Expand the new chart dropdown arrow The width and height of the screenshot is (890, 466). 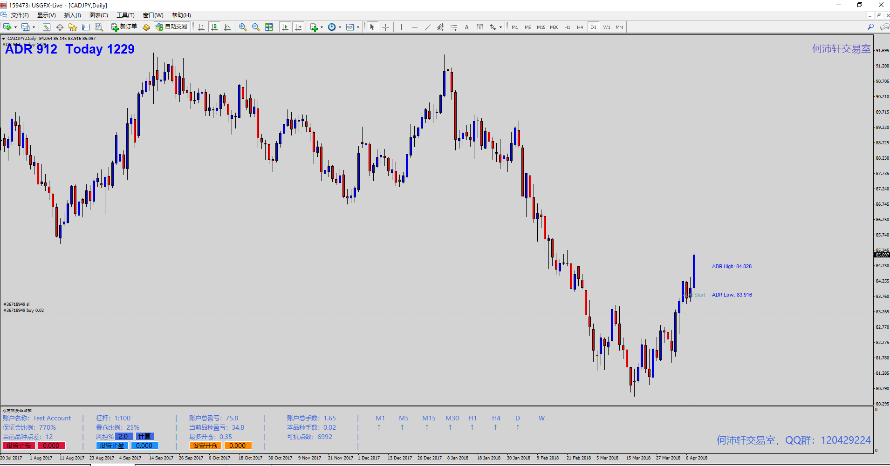pyautogui.click(x=15, y=27)
